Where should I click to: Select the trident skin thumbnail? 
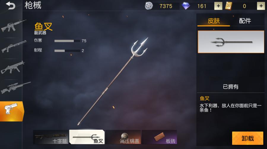click(x=231, y=42)
